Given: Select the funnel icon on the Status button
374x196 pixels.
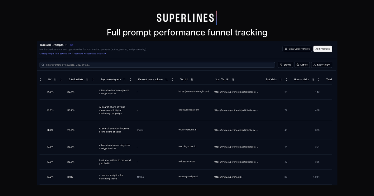Looking at the screenshot, I should point(281,65).
